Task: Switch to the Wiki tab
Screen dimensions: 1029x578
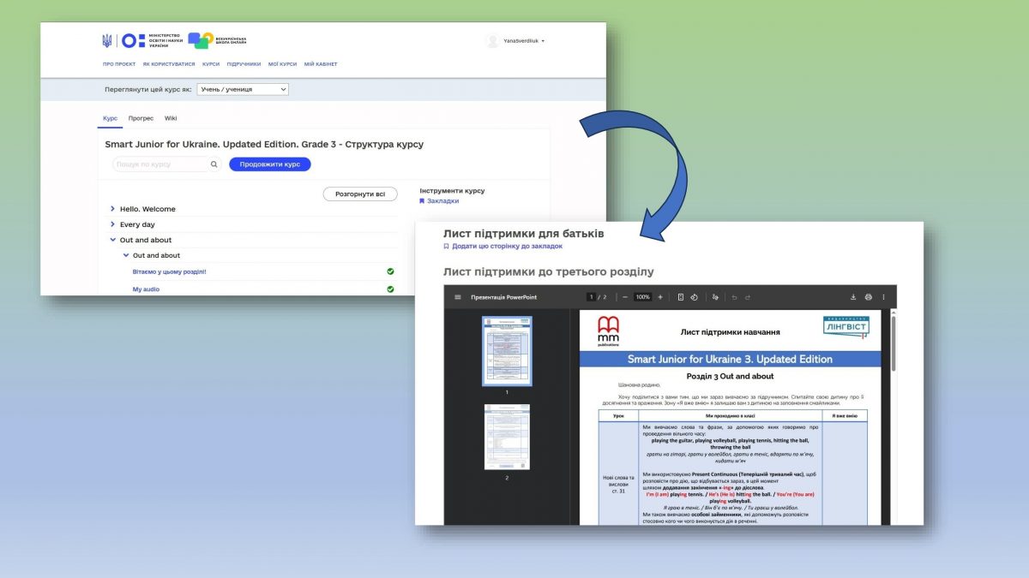Action: 171,118
